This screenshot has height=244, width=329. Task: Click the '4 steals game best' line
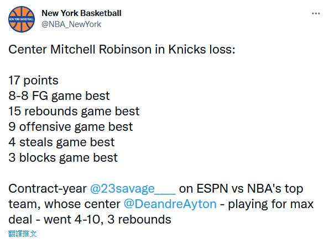61,142
